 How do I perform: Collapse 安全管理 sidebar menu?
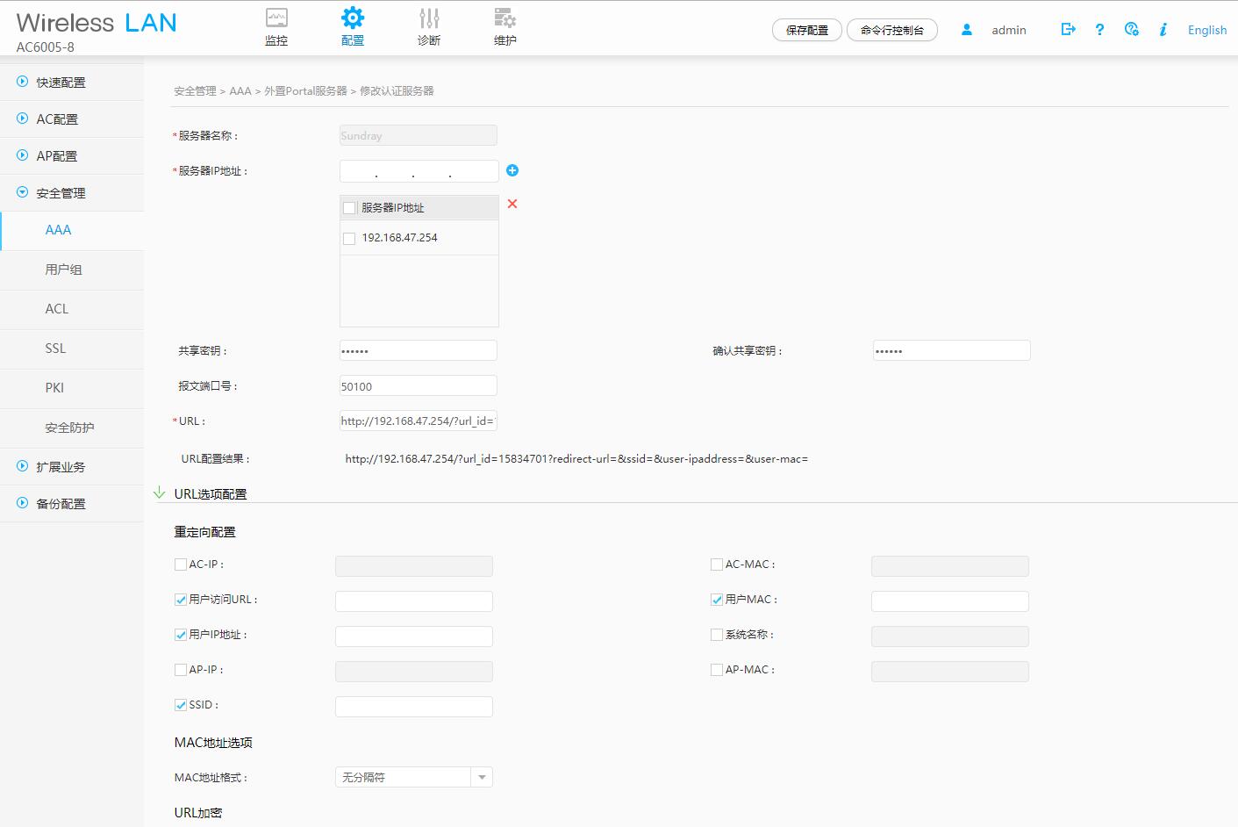point(72,193)
